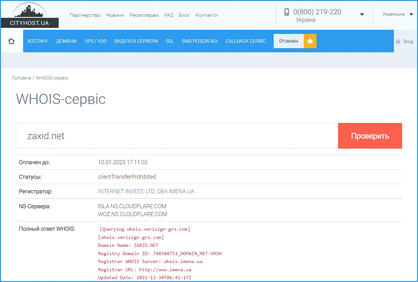This screenshot has width=418, height=282.
Task: Click the domain input field with zaxid.net
Action: [x=177, y=136]
